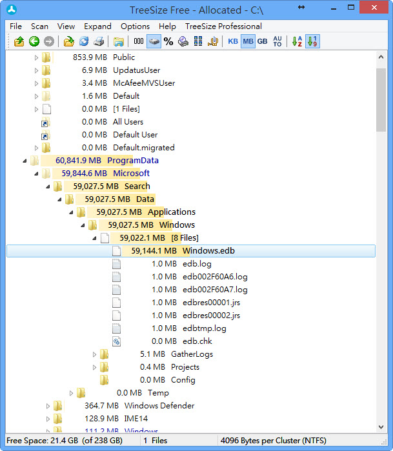Image resolution: width=393 pixels, height=451 pixels.
Task: Click the vertical scrollbar thumb
Action: [x=381, y=100]
